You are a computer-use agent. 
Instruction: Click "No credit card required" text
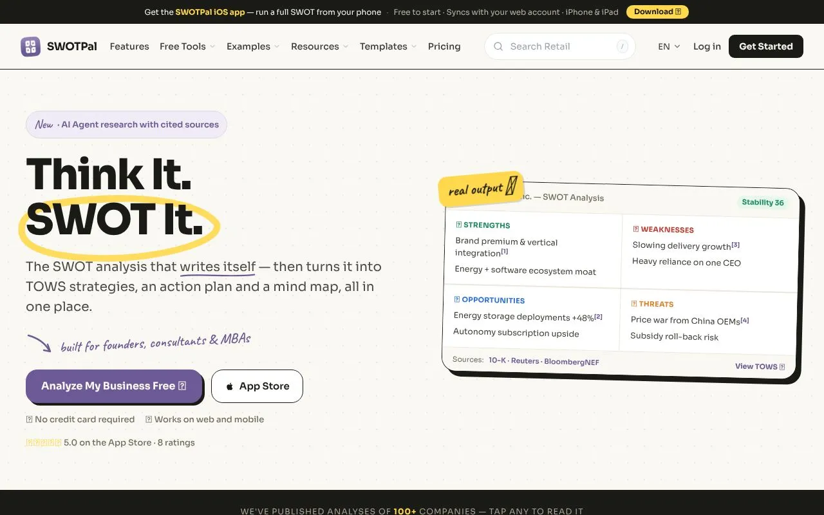pos(85,420)
